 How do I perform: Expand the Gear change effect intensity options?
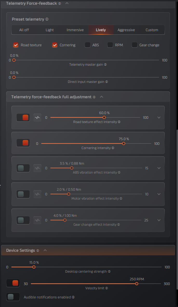point(159,220)
